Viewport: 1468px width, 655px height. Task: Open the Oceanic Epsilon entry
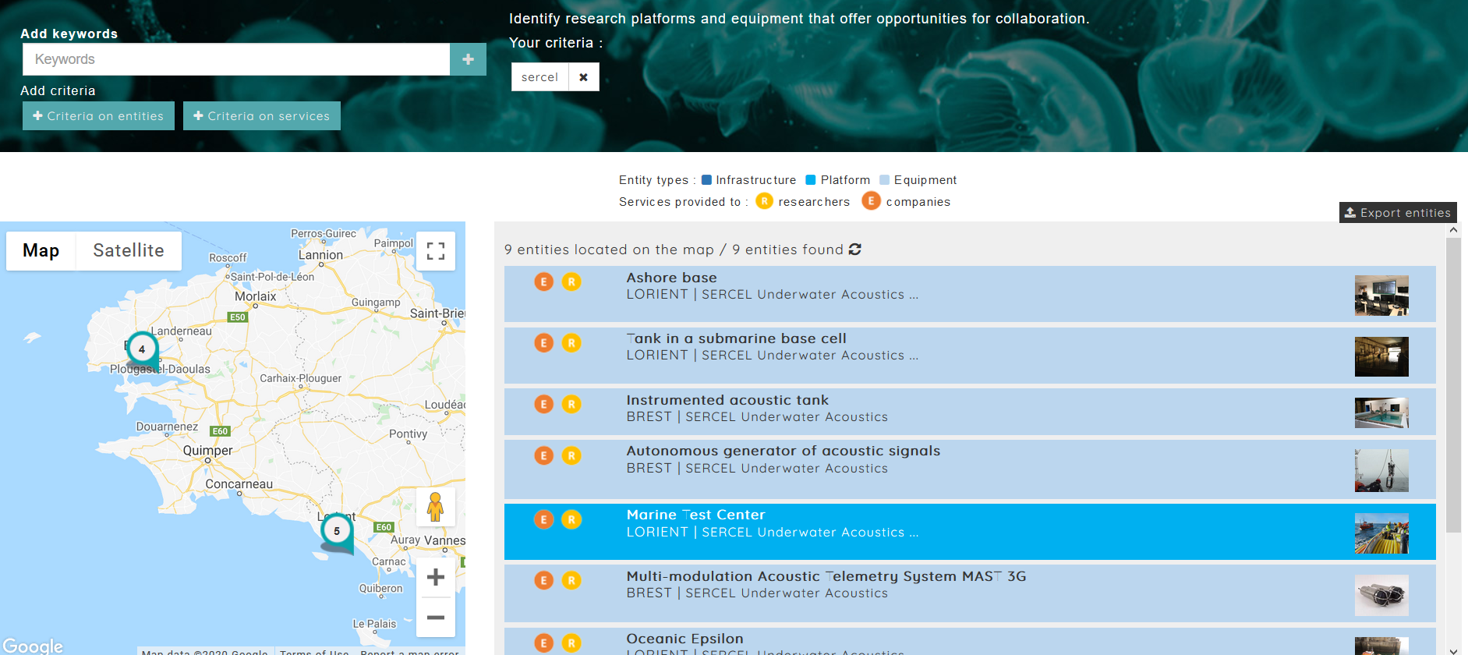pyautogui.click(x=970, y=642)
